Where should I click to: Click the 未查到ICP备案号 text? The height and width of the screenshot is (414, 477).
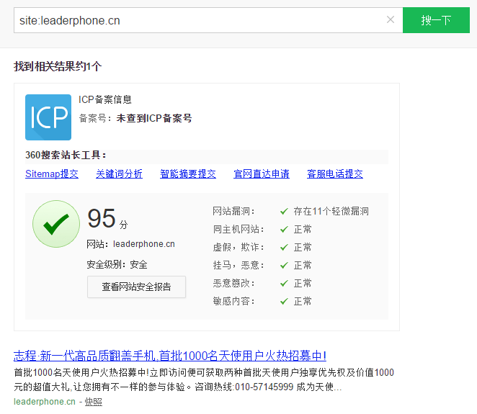tap(154, 118)
